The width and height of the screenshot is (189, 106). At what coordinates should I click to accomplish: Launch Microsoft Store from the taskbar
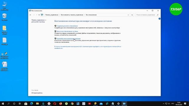tap(26, 104)
